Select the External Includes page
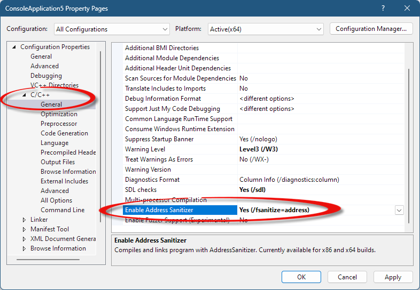420x290 pixels. [64, 181]
